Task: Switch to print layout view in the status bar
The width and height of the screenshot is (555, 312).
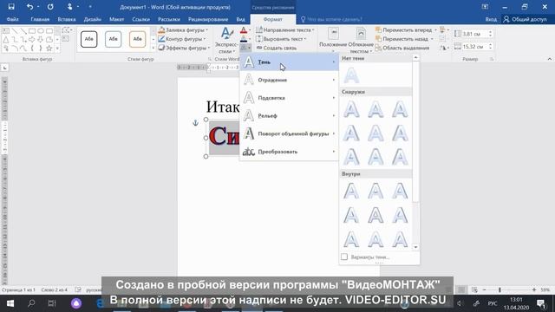Action: [461, 289]
